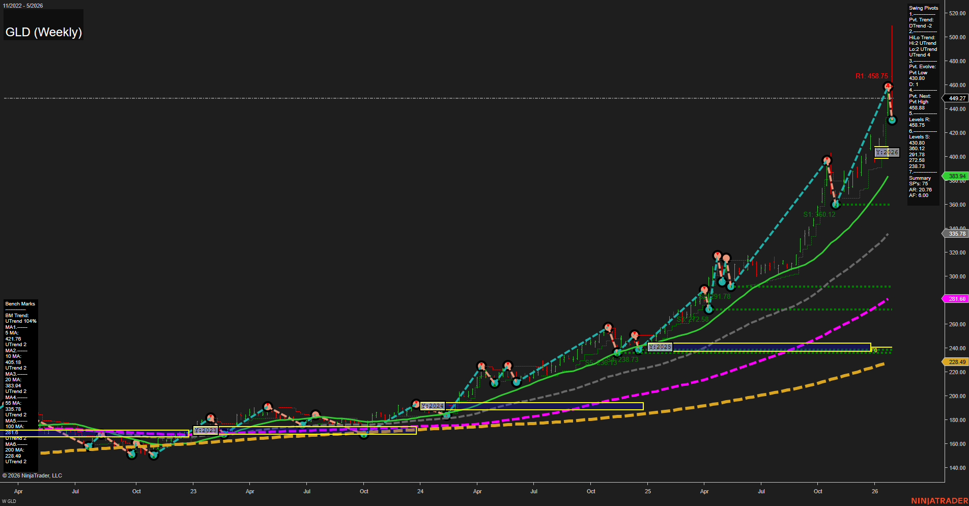Select the Y:2023 yearly level box
The image size is (969, 506).
[206, 430]
